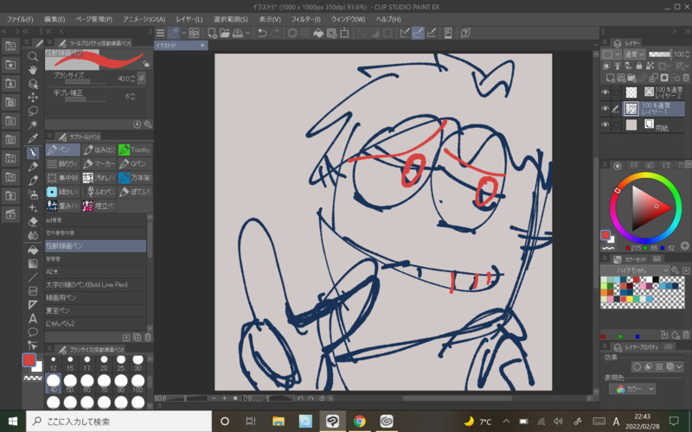Select the Lasso selection tool

33,111
